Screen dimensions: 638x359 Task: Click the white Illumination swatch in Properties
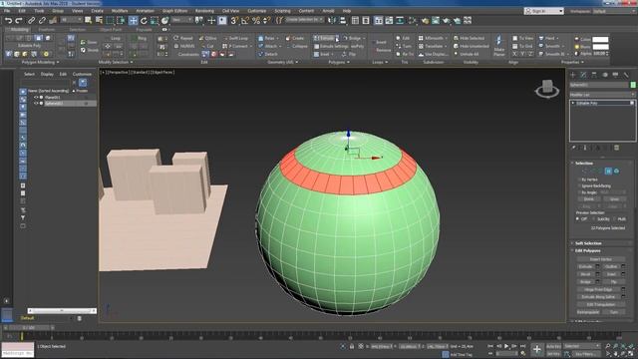pos(600,47)
